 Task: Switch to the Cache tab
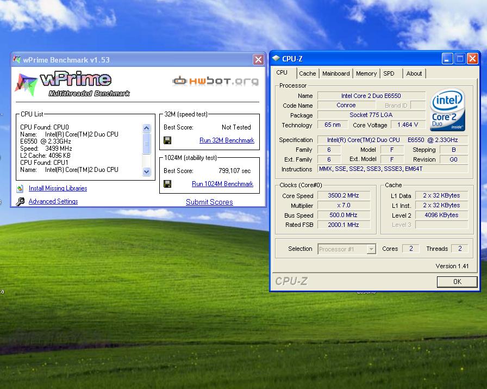click(x=308, y=73)
